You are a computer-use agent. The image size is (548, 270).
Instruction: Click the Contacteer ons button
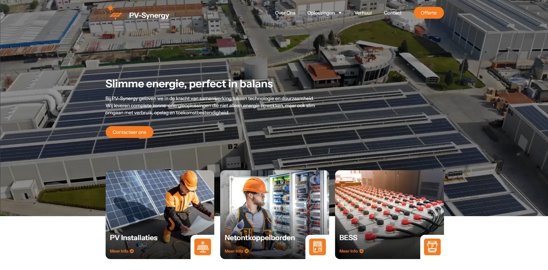click(129, 132)
